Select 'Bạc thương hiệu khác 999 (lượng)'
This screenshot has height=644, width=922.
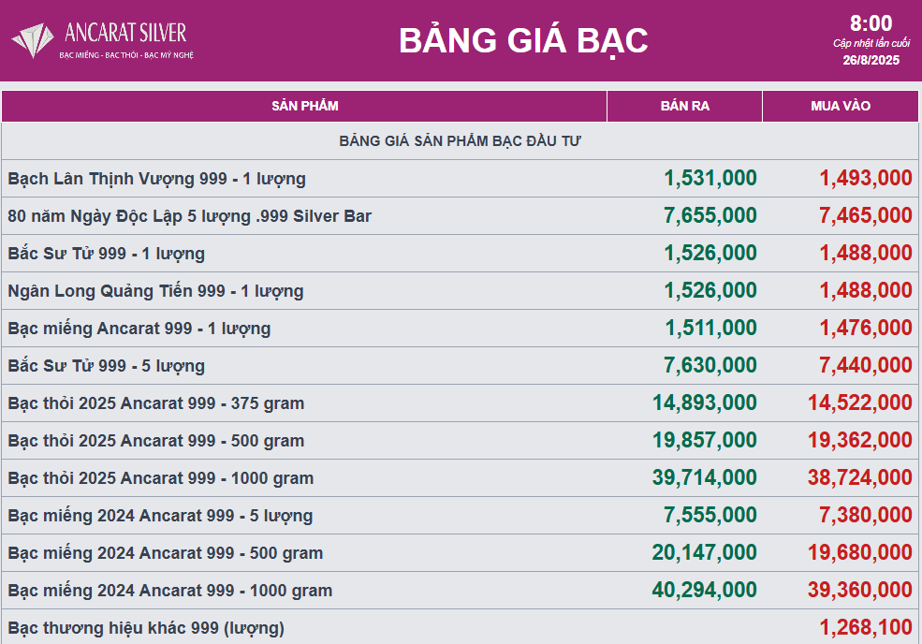point(143,628)
